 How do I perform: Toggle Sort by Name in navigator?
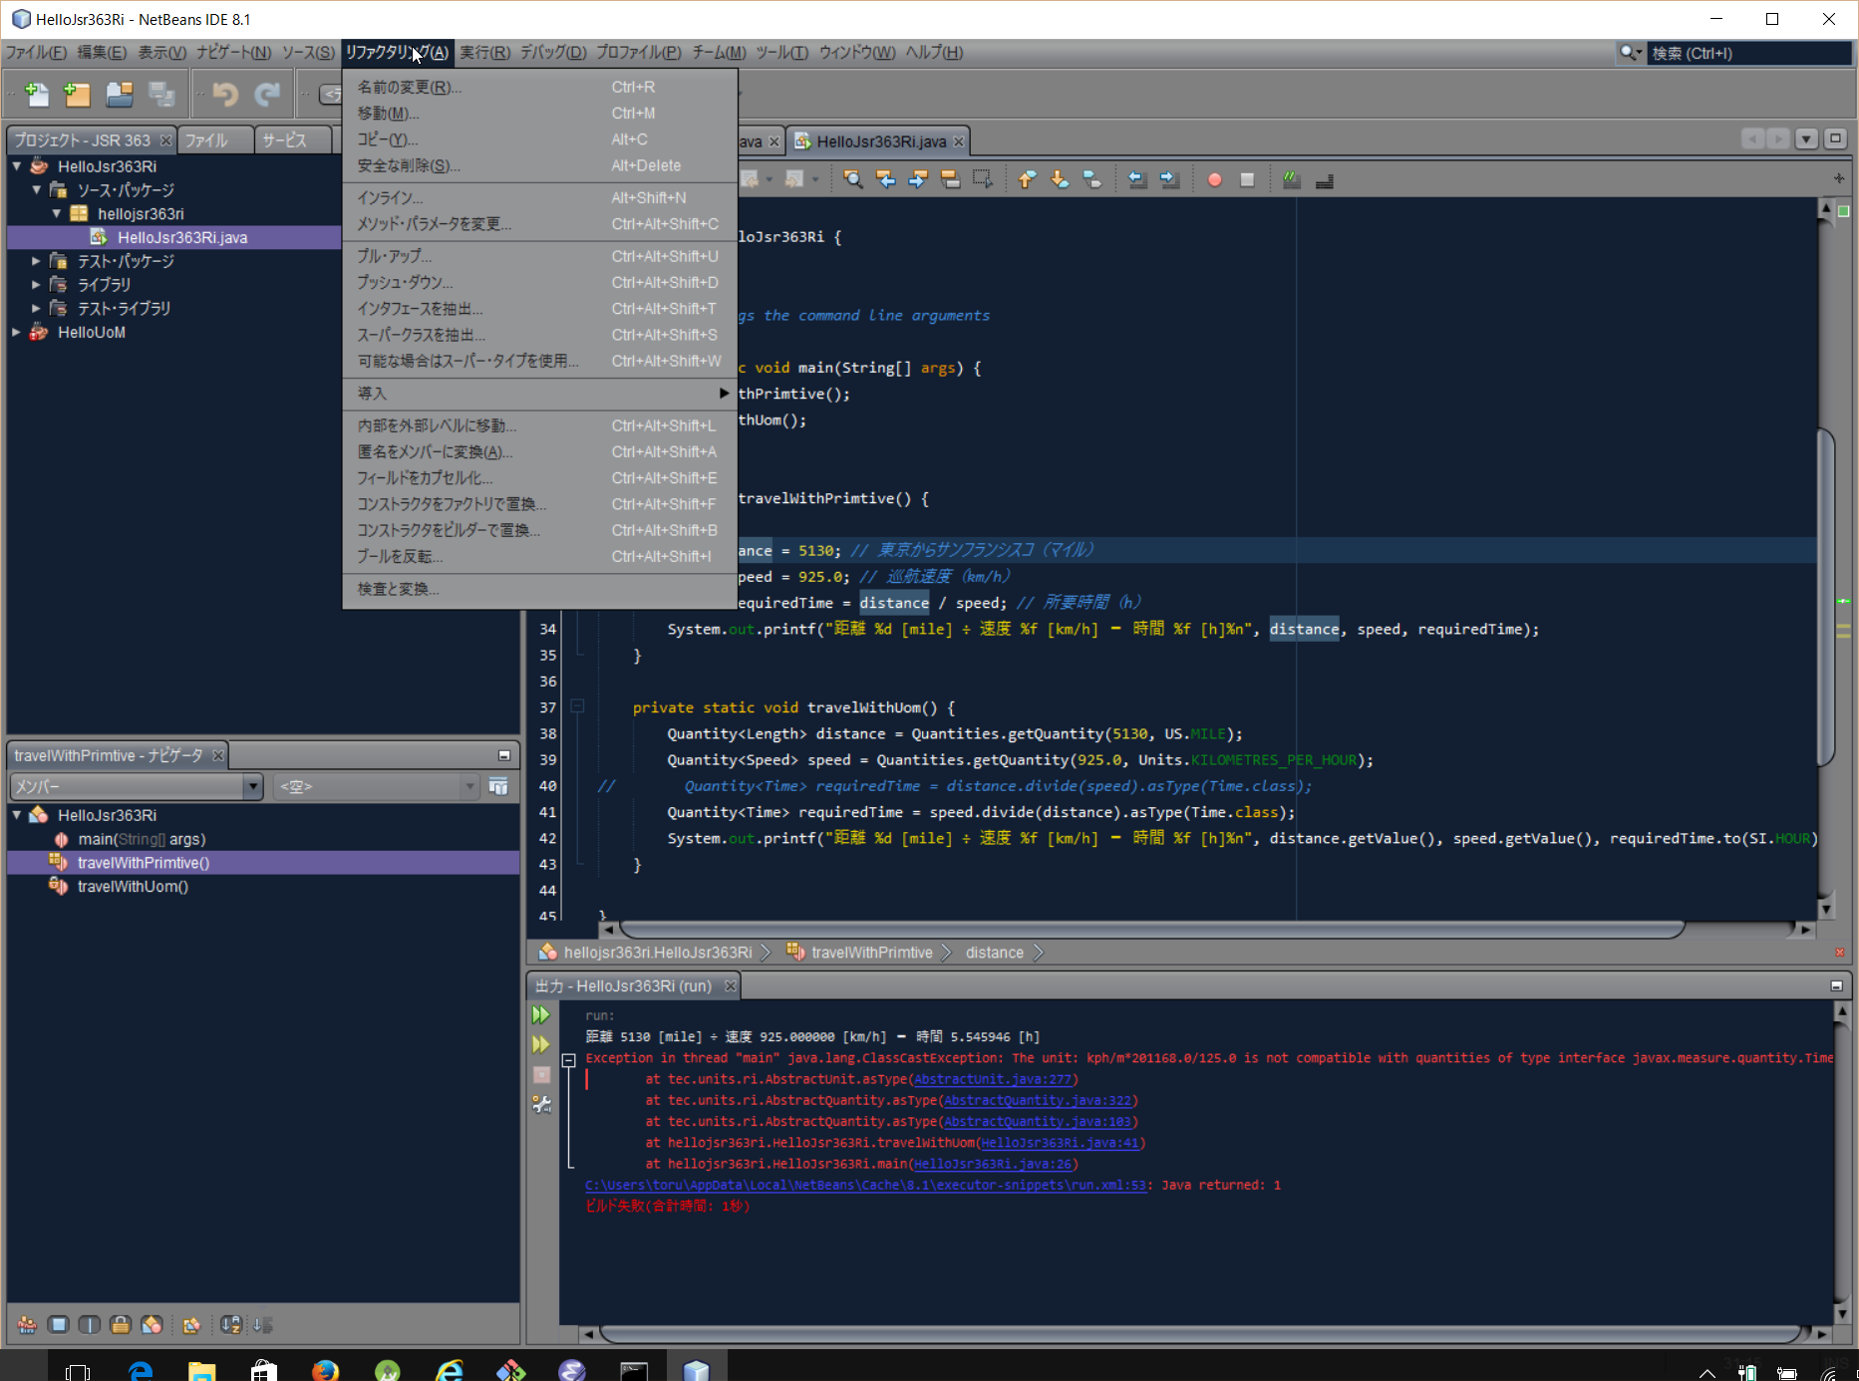click(x=230, y=1325)
